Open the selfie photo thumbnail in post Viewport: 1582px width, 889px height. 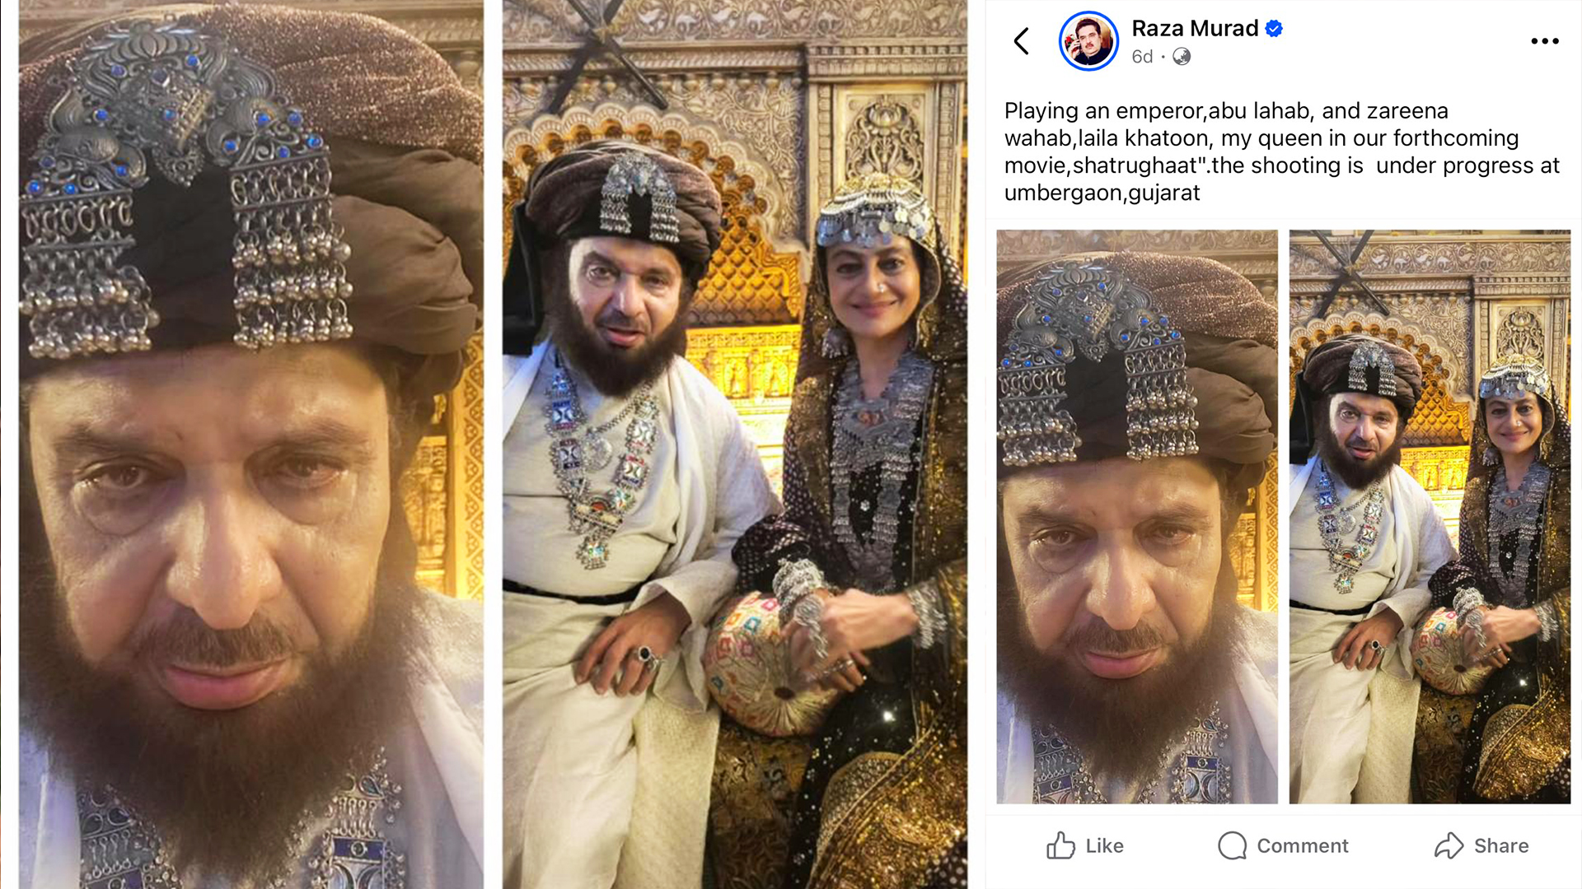1137,517
